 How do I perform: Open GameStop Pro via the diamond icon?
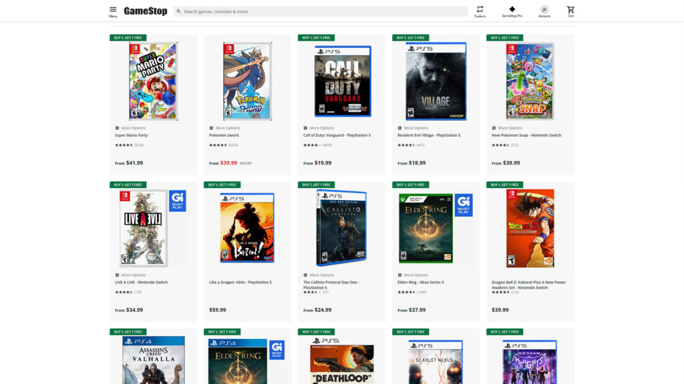tap(512, 10)
